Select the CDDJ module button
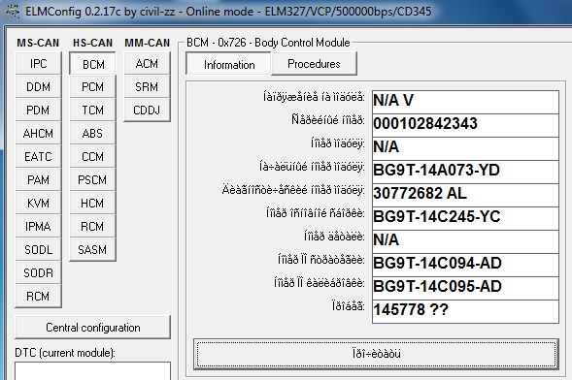The image size is (572, 380). pos(147,111)
